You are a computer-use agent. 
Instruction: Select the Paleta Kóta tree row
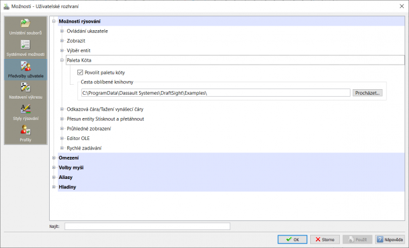click(235, 60)
